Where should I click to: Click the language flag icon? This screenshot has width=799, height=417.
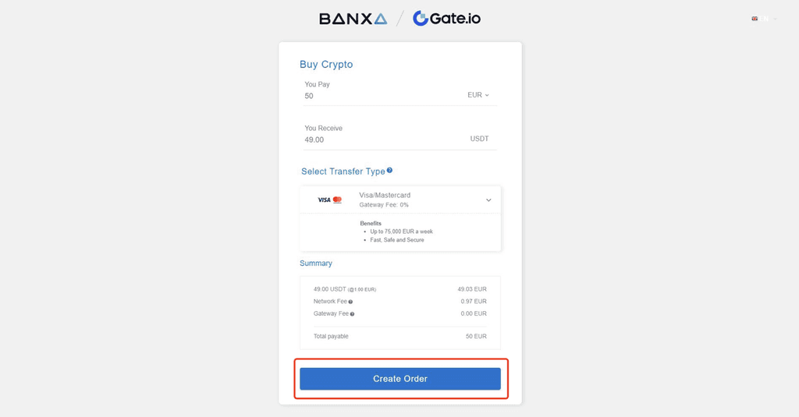tap(755, 19)
